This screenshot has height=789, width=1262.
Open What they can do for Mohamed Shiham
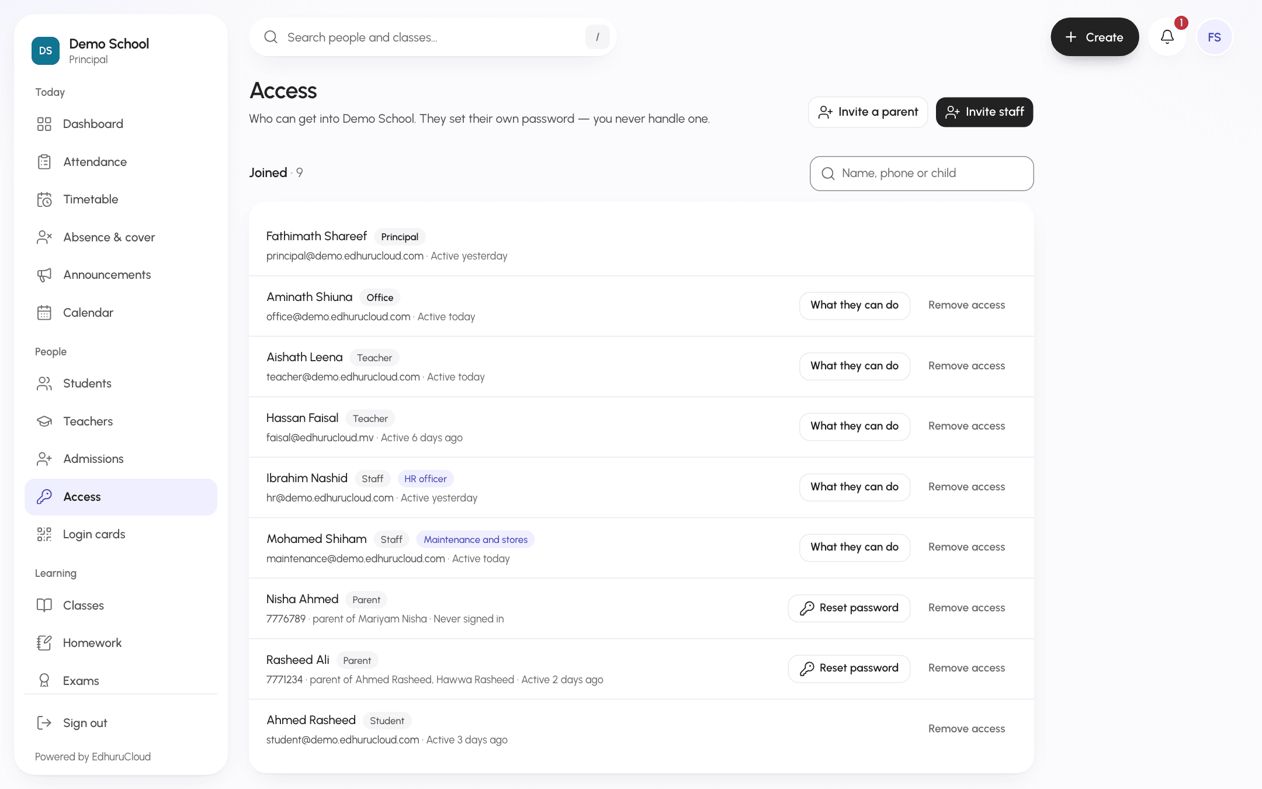854,547
